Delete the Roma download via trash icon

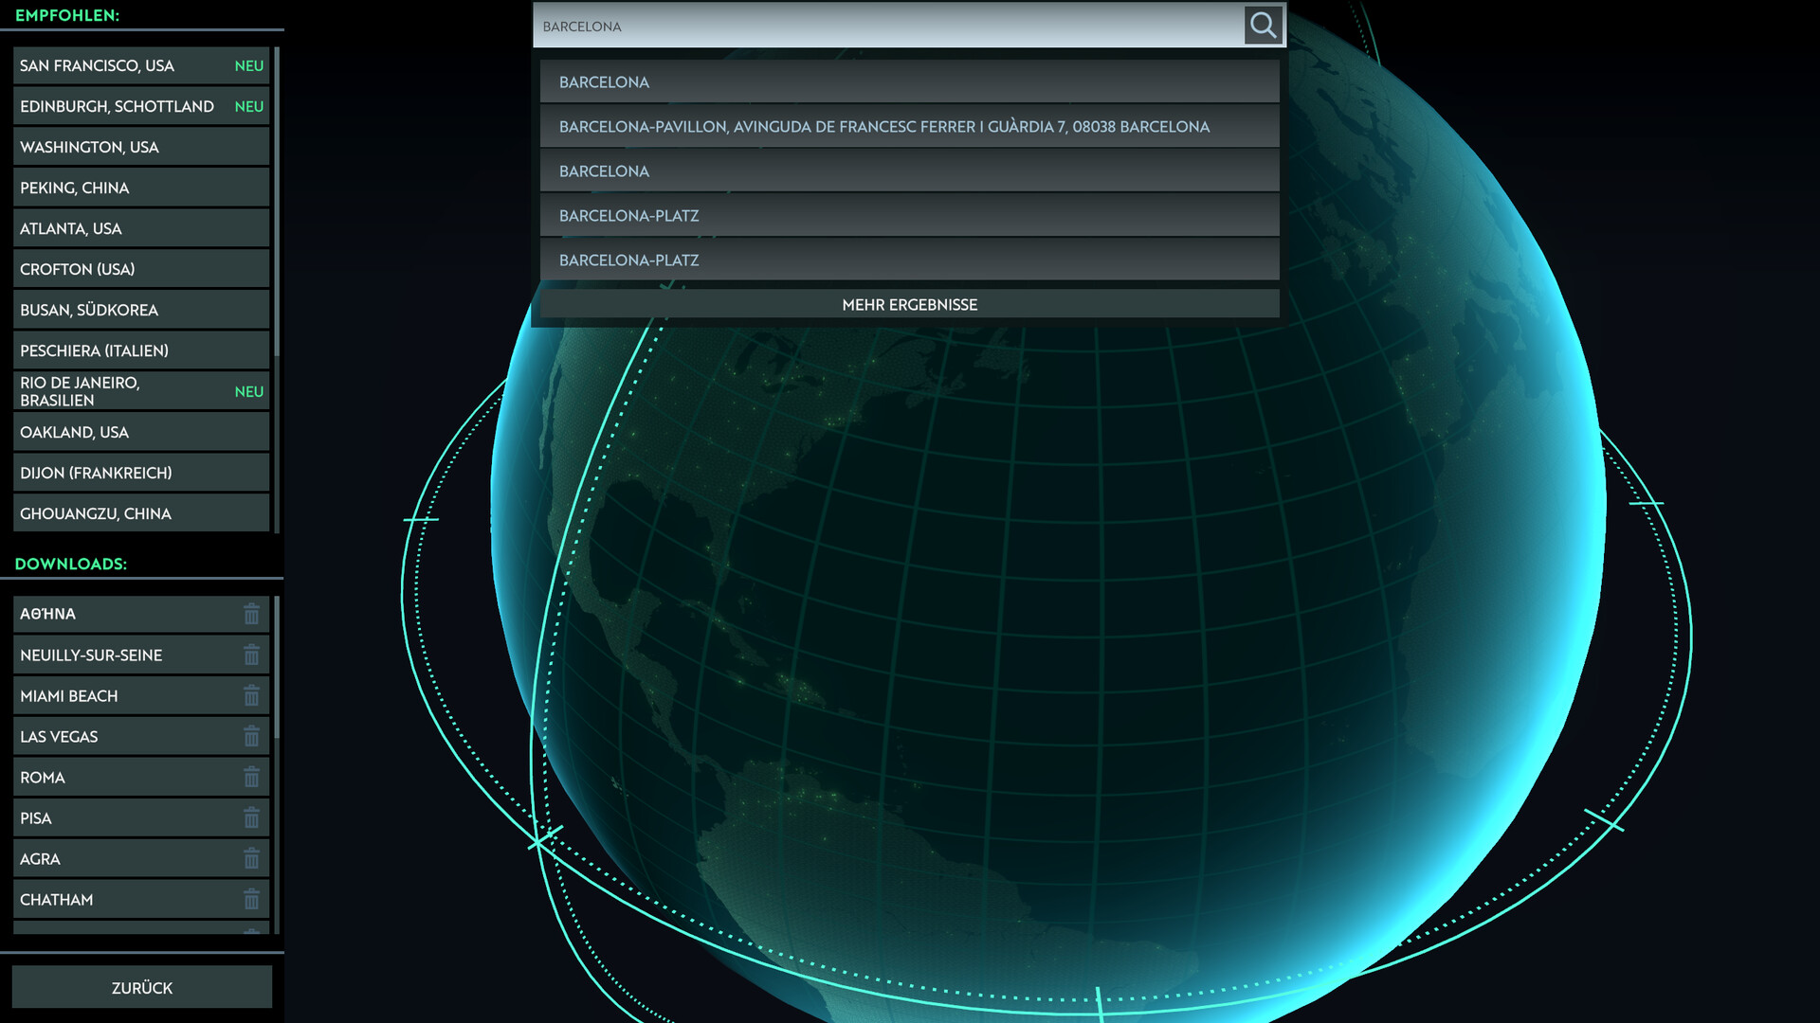(251, 777)
